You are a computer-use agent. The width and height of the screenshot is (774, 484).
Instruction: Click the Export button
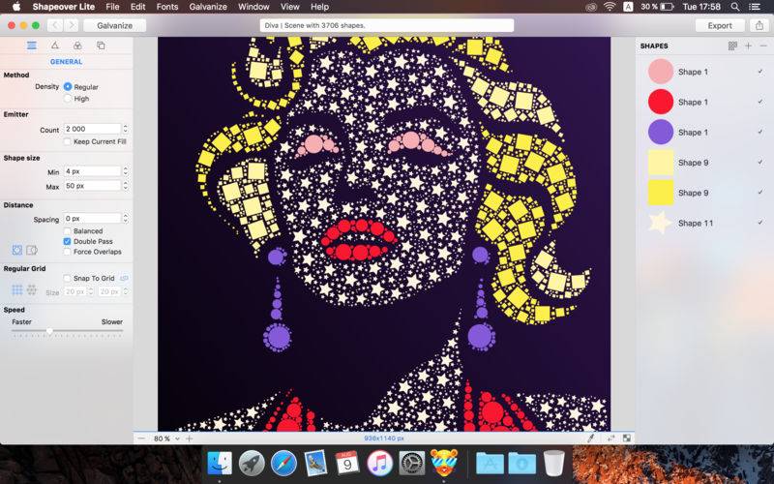coord(720,26)
